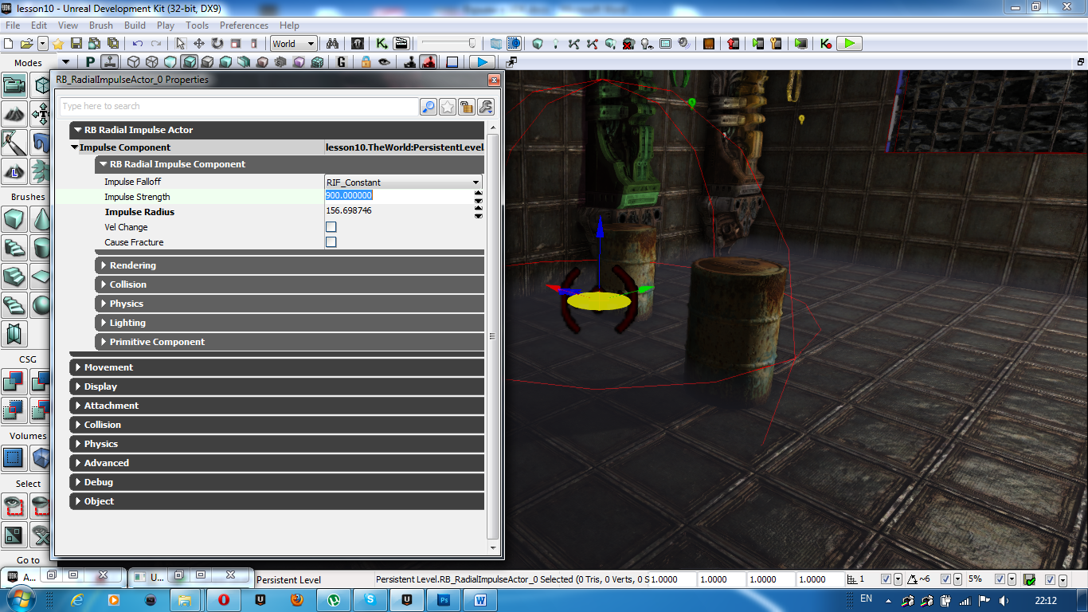This screenshot has width=1088, height=612.
Task: Toggle the eye show-flags icon in viewport toolbar
Action: [x=384, y=61]
